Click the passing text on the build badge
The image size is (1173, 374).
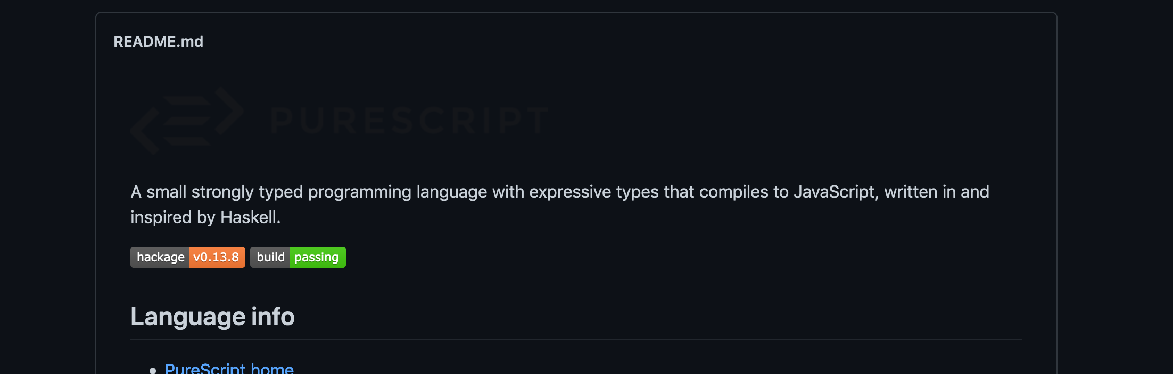coord(317,257)
